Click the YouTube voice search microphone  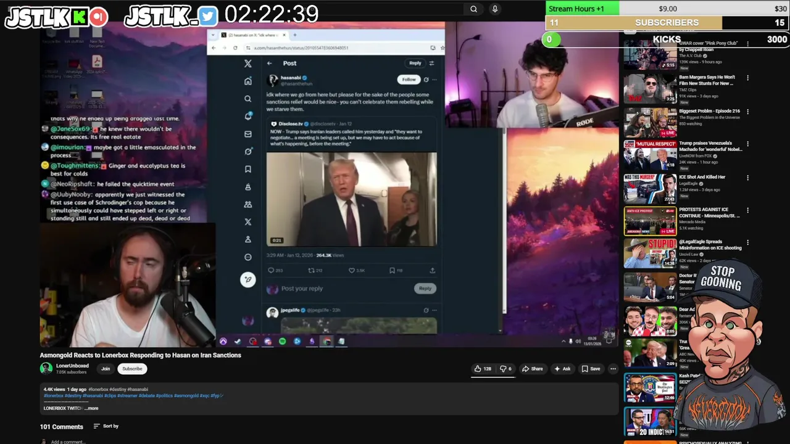[x=494, y=9]
